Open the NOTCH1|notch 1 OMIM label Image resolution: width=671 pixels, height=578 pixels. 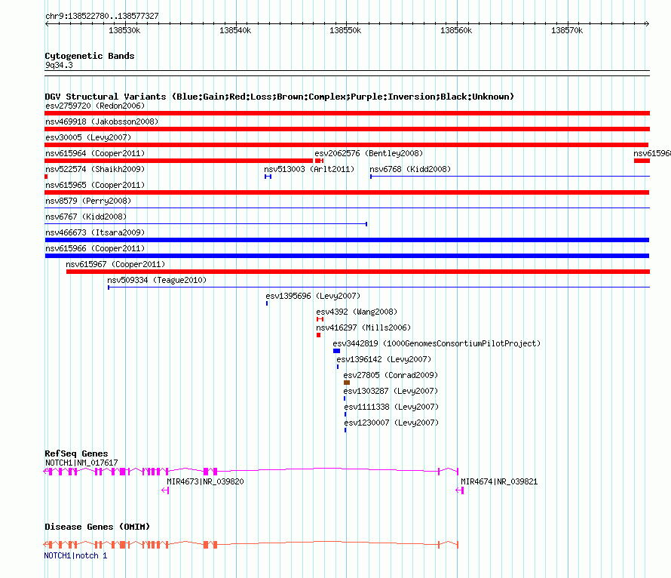75,555
